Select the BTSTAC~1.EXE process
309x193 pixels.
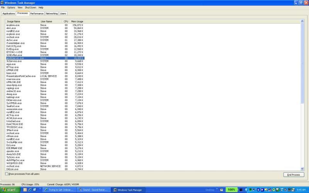(x=45, y=52)
